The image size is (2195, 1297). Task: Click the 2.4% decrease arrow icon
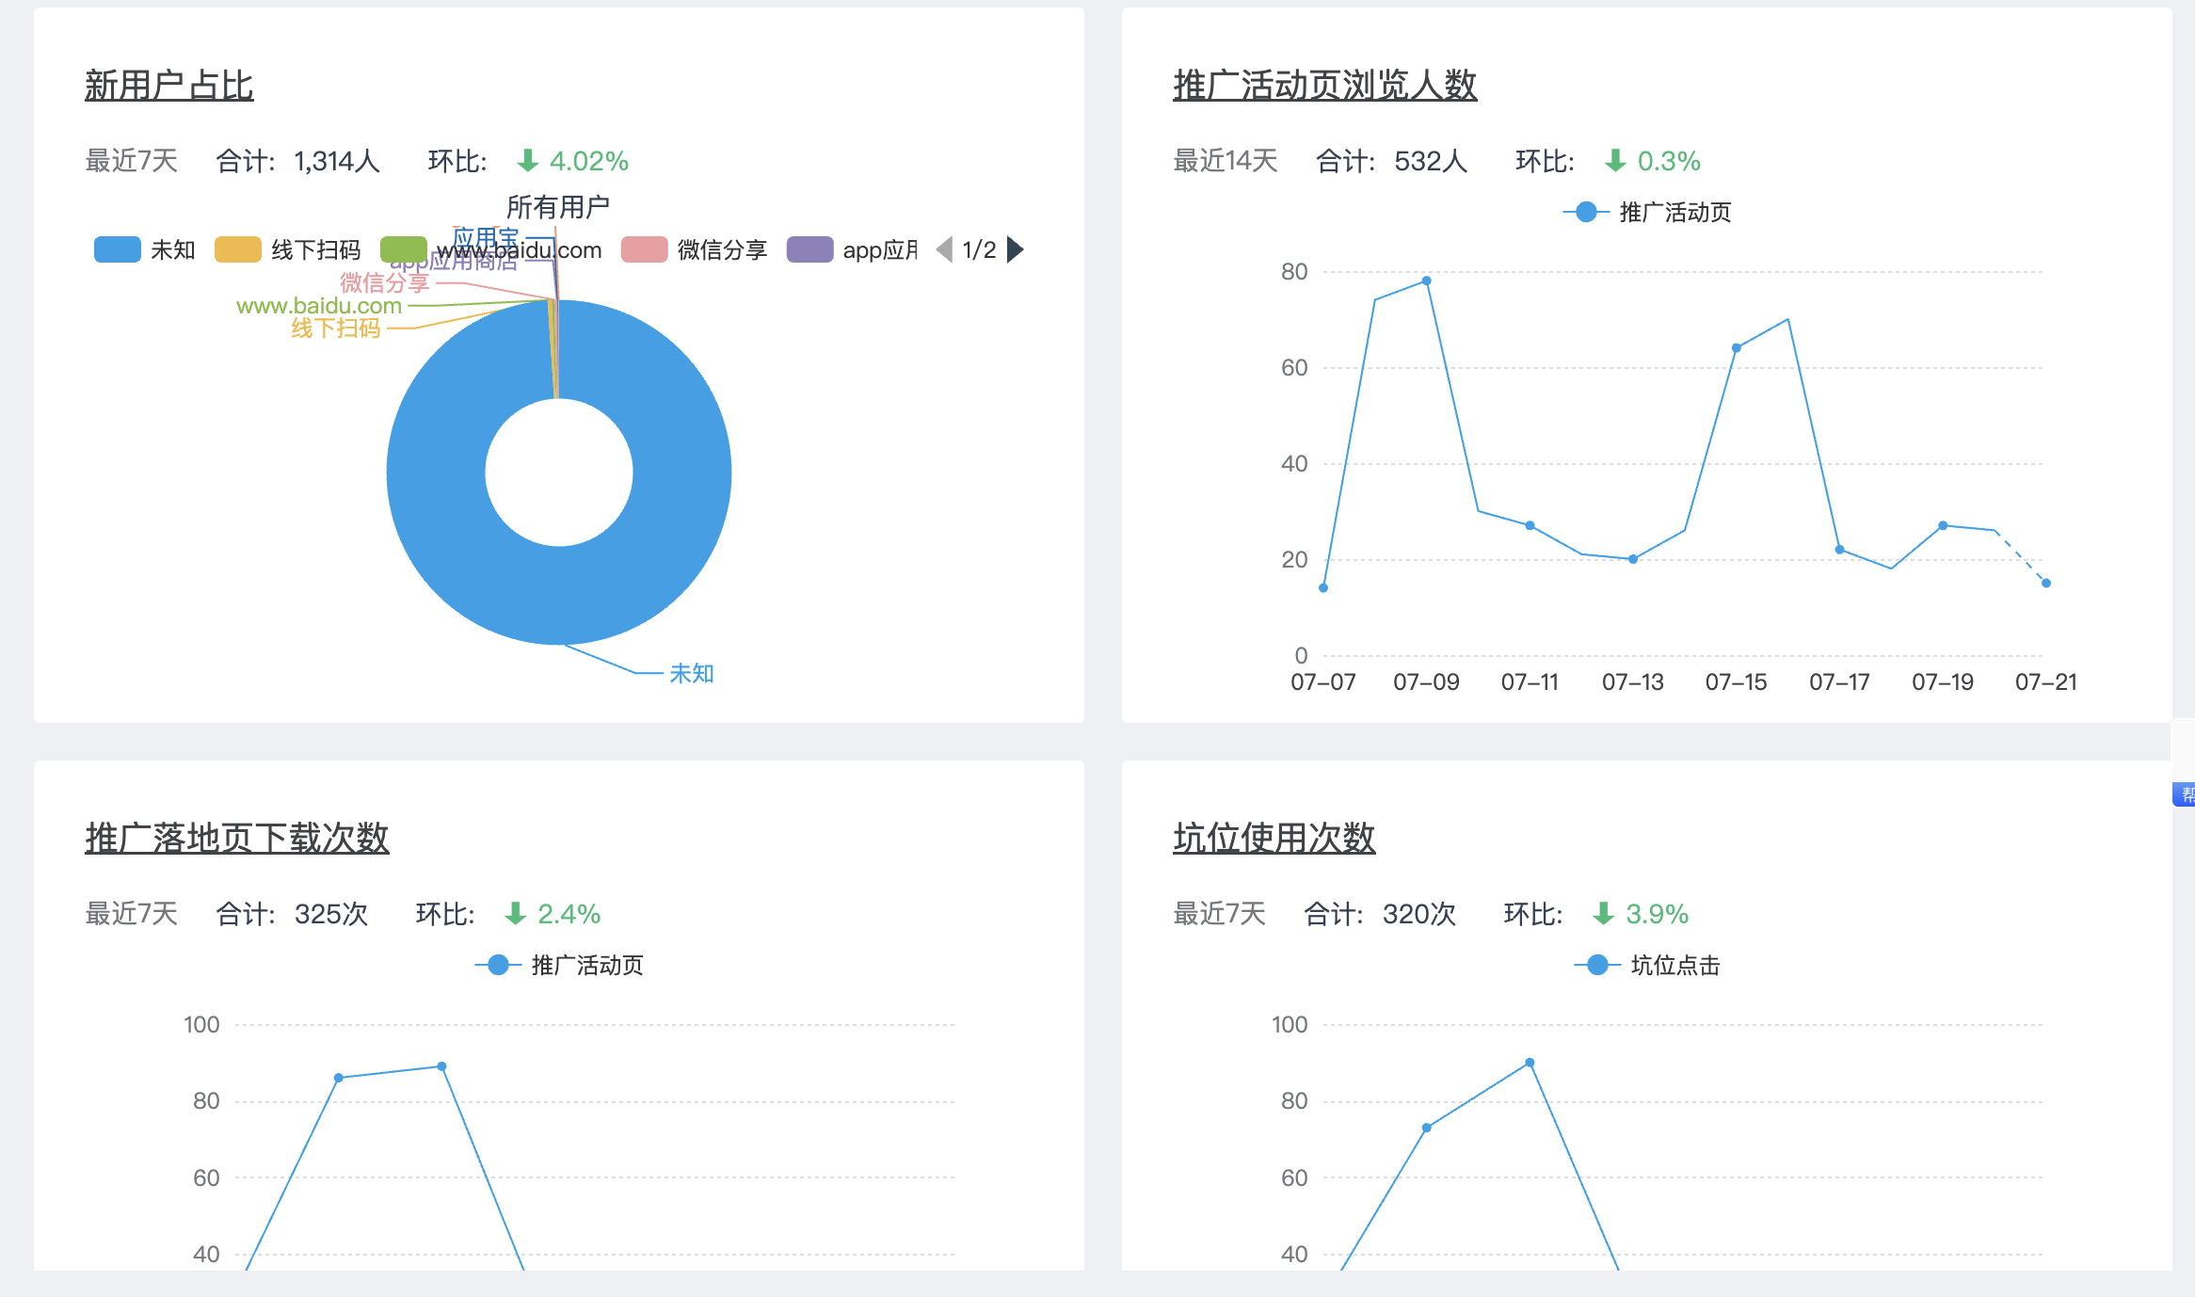(x=516, y=913)
